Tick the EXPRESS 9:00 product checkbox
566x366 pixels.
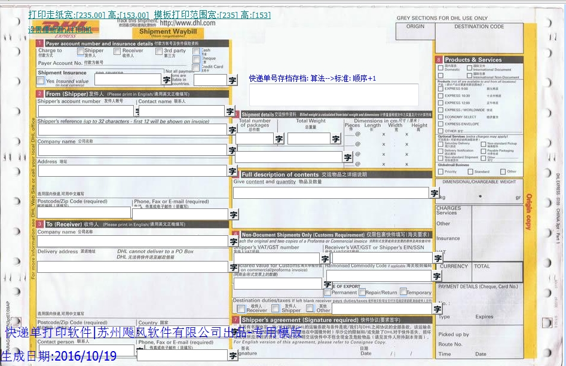439,88
